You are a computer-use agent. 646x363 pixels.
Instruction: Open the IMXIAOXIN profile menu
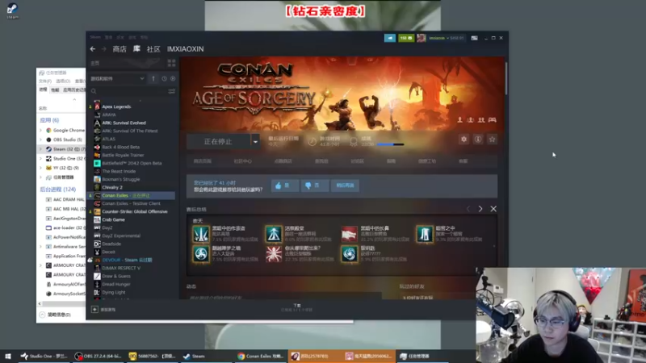[x=186, y=49]
